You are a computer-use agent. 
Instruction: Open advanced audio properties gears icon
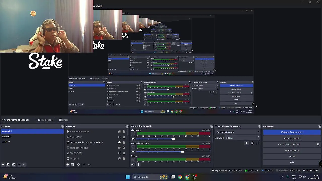pos(133,165)
